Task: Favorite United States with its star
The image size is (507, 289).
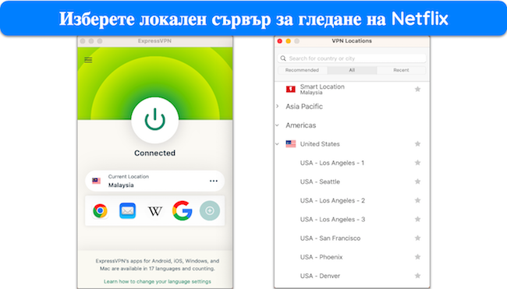Action: click(x=417, y=144)
